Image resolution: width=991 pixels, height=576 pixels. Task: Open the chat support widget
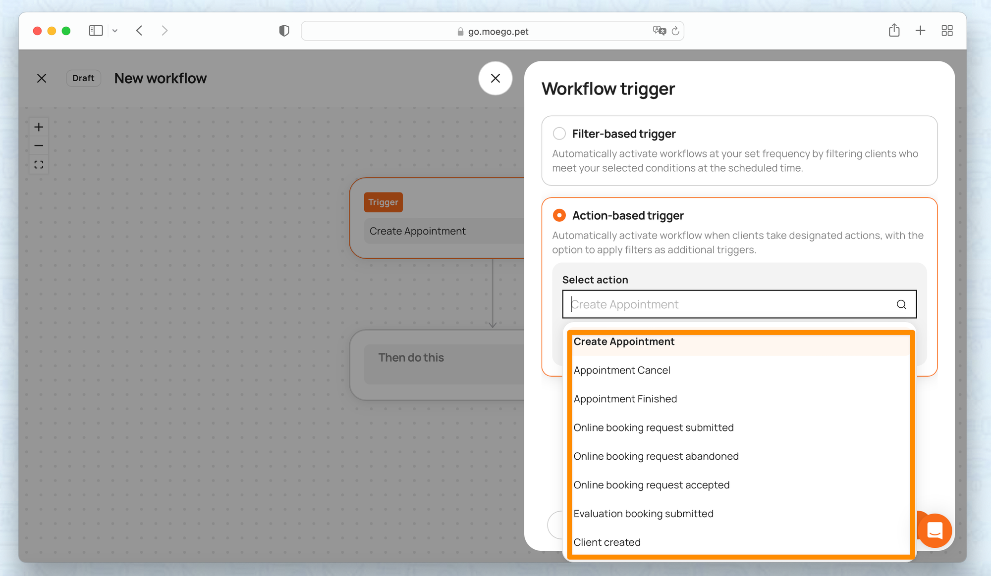pyautogui.click(x=935, y=530)
